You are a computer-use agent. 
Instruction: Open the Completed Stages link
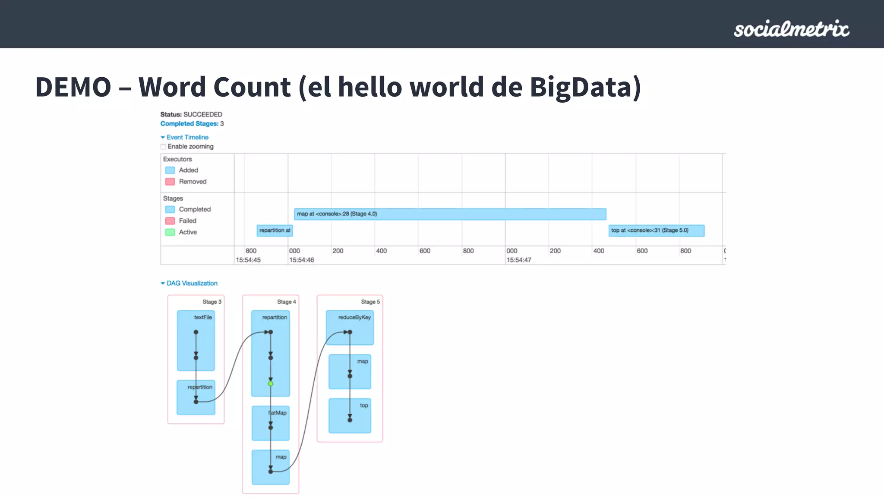click(x=189, y=124)
